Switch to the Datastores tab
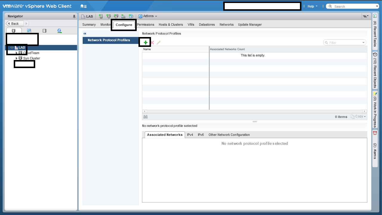This screenshot has width=382, height=215. (x=207, y=24)
